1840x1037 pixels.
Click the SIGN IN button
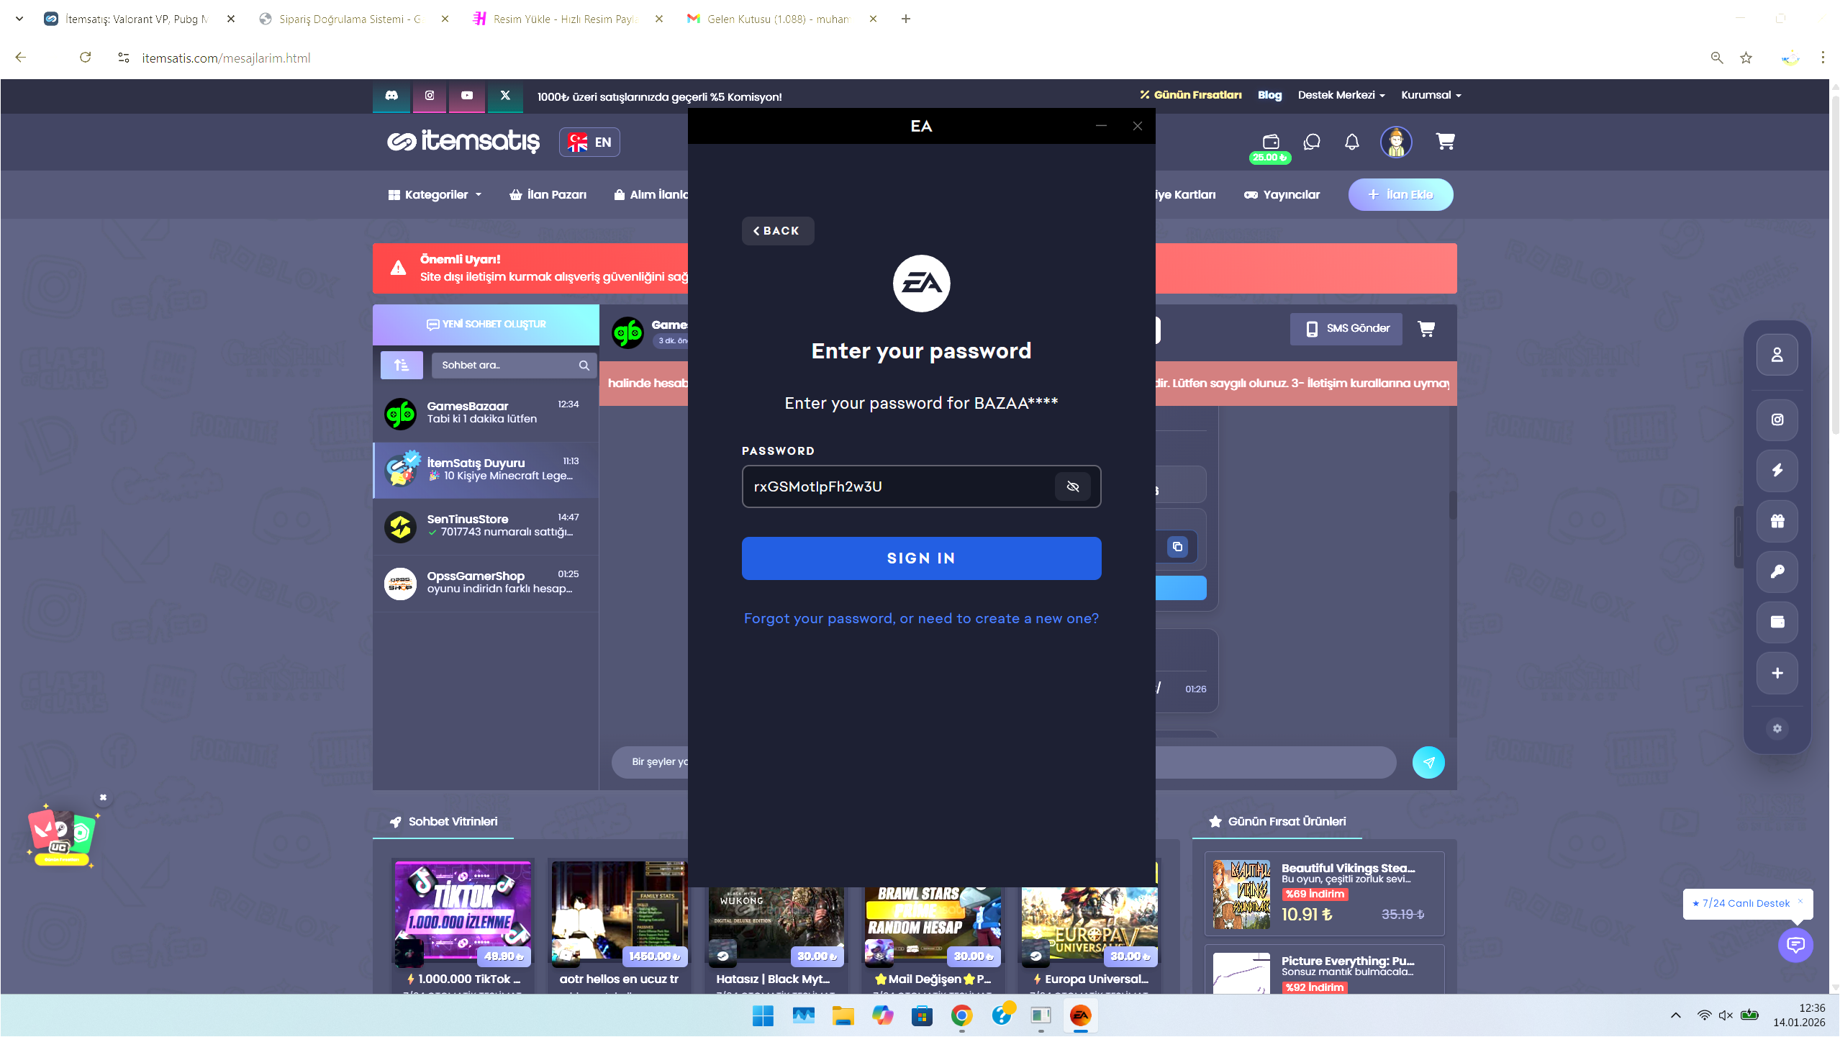[921, 558]
